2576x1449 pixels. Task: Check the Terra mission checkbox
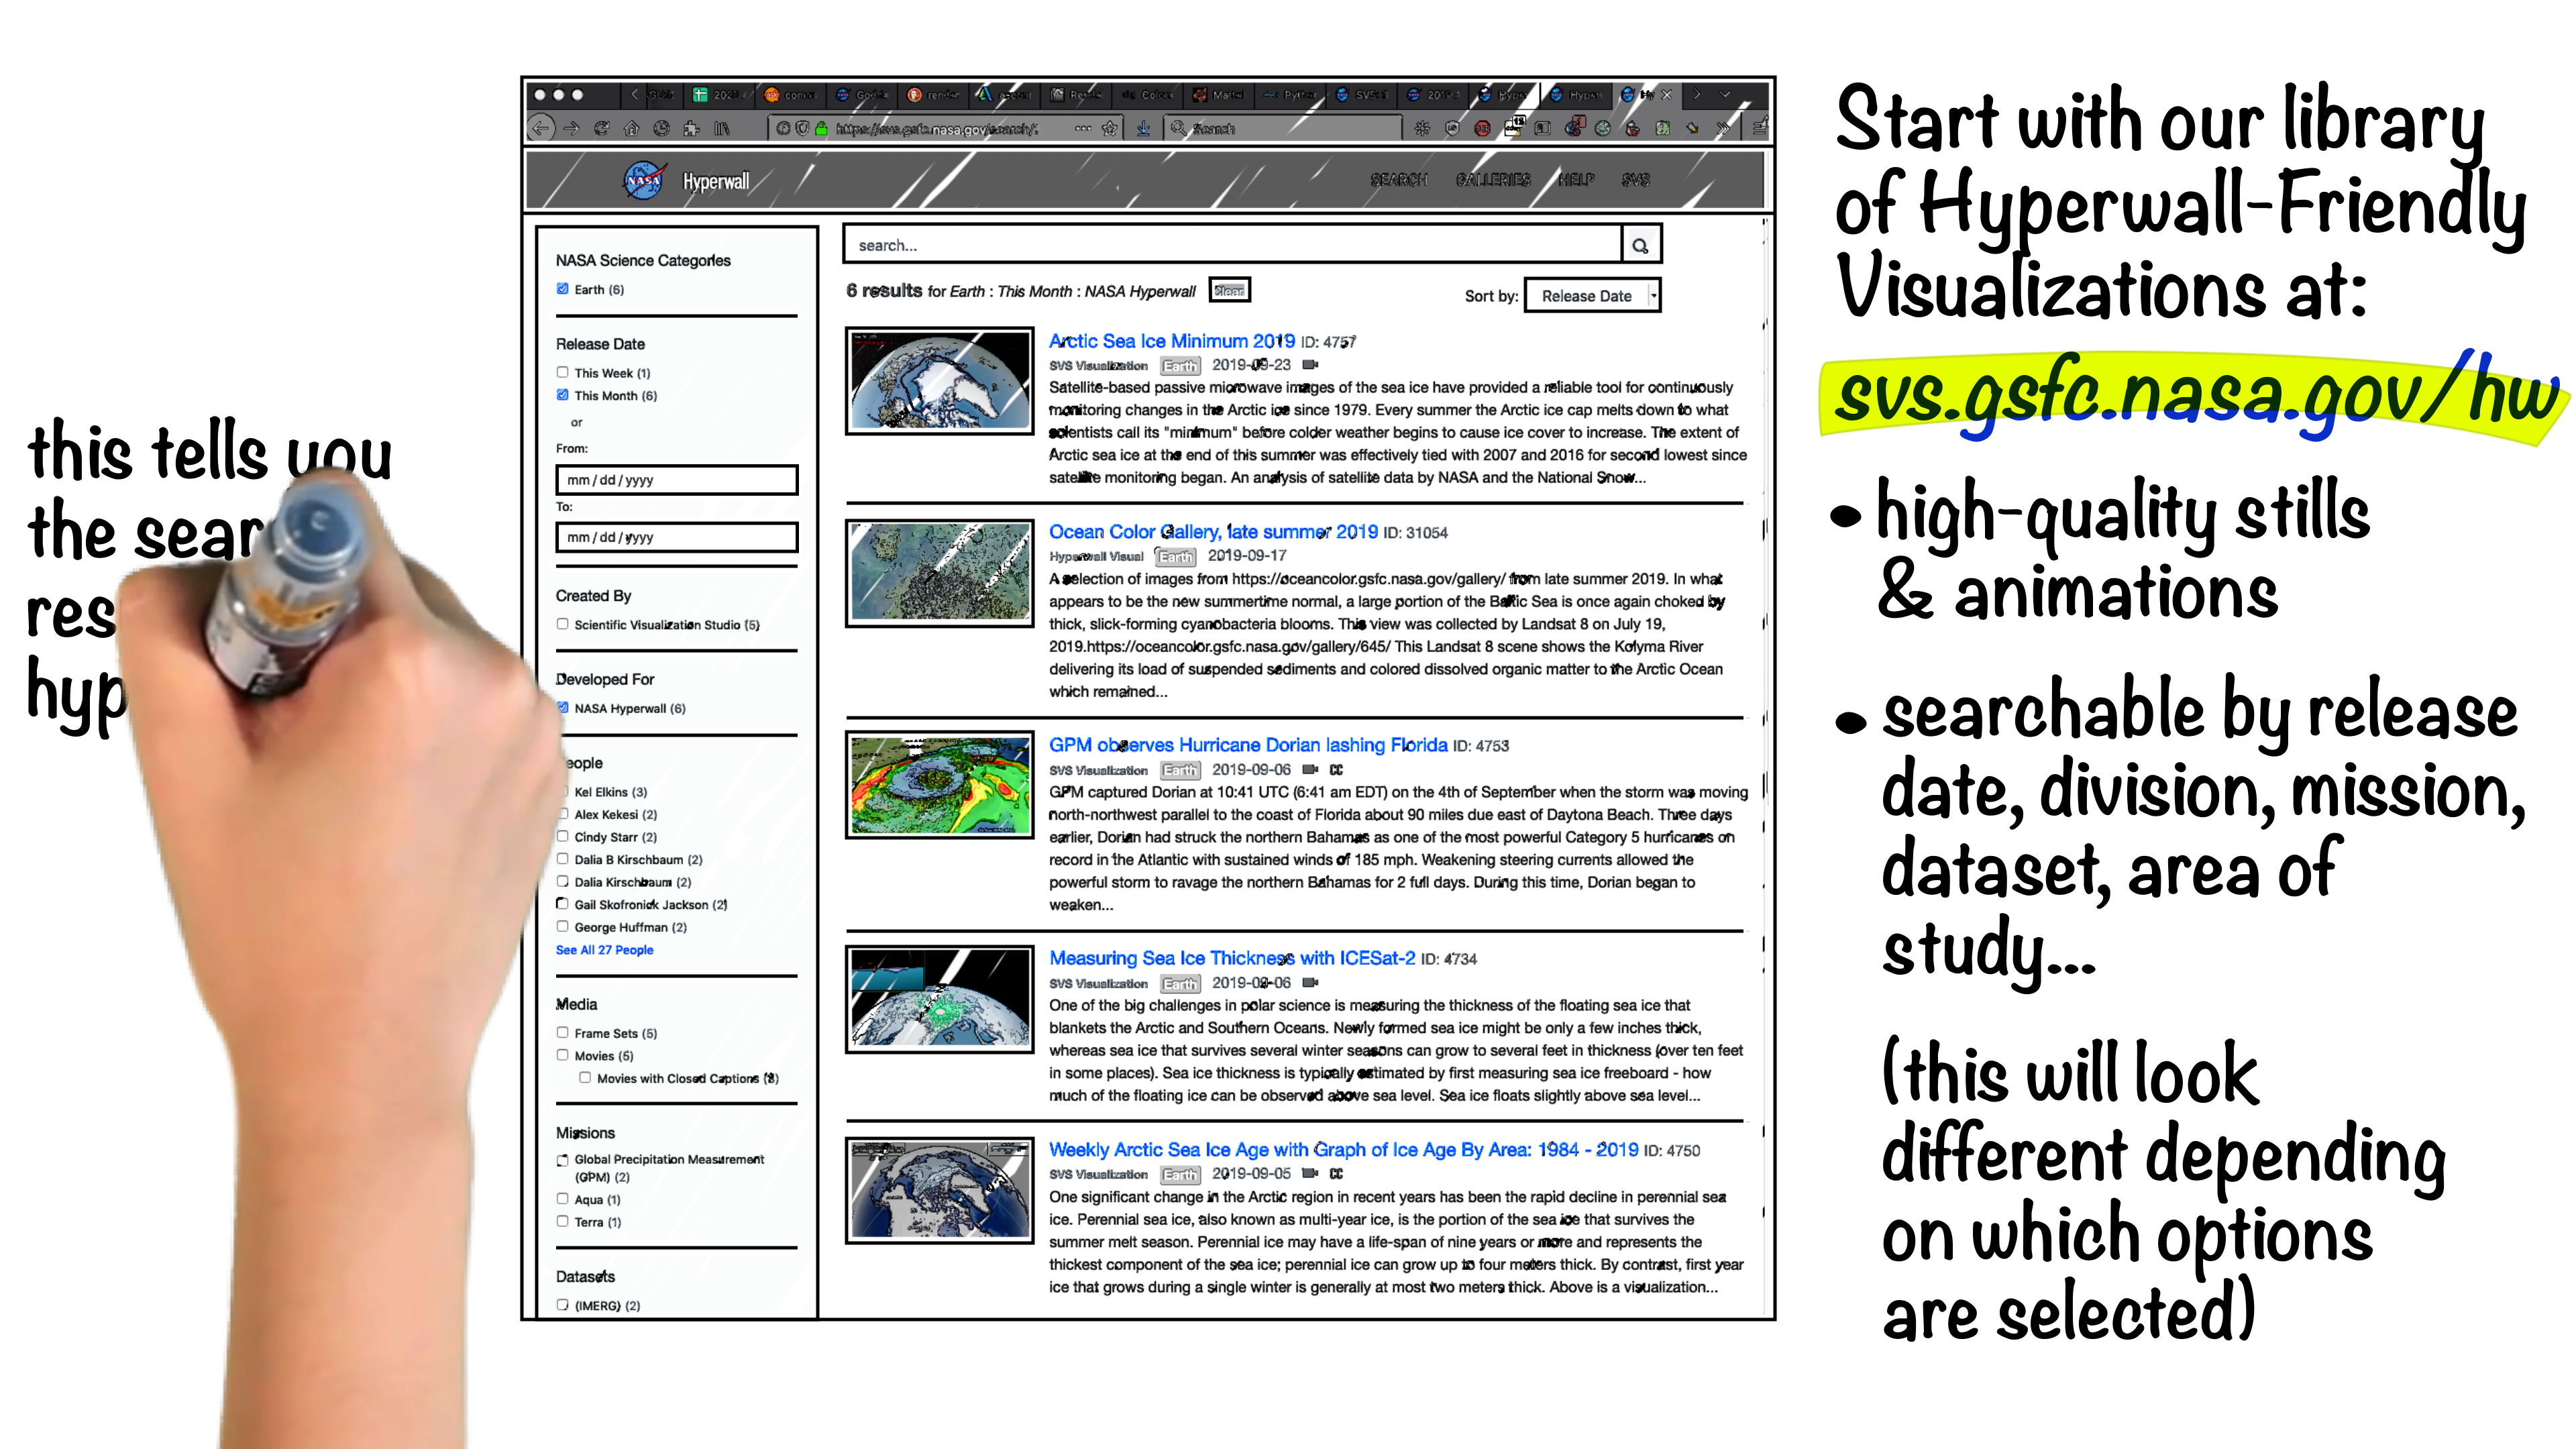point(563,1221)
